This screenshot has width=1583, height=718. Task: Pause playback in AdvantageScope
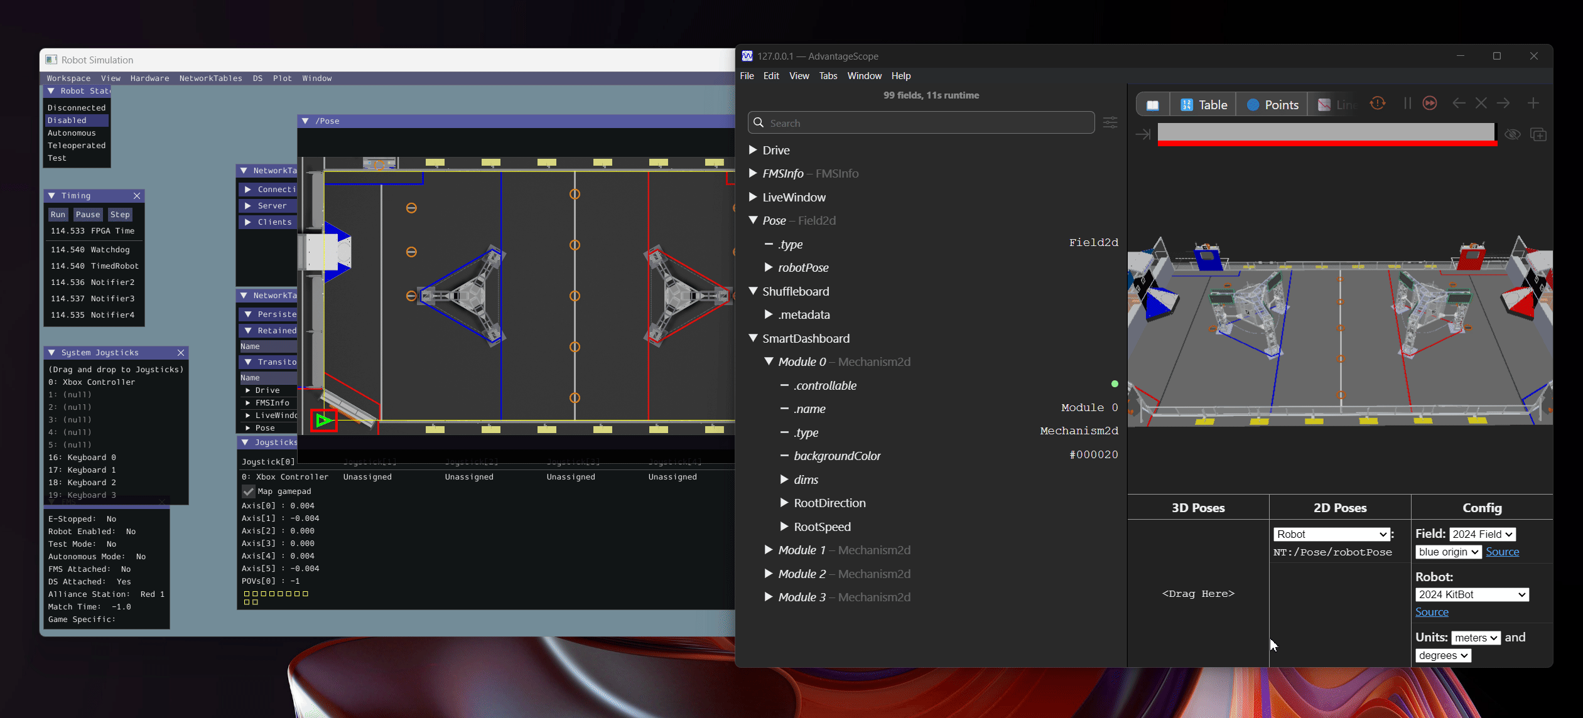pos(1407,103)
